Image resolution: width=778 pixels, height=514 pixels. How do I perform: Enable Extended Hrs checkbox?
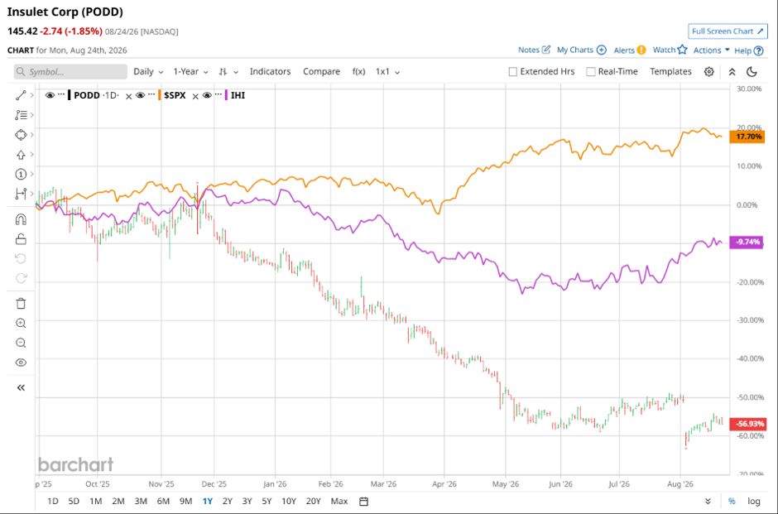(513, 72)
